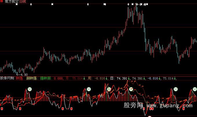Select the leftmost asterisk marker on the top line
The width and height of the screenshot is (197, 117).
[x=17, y=4]
